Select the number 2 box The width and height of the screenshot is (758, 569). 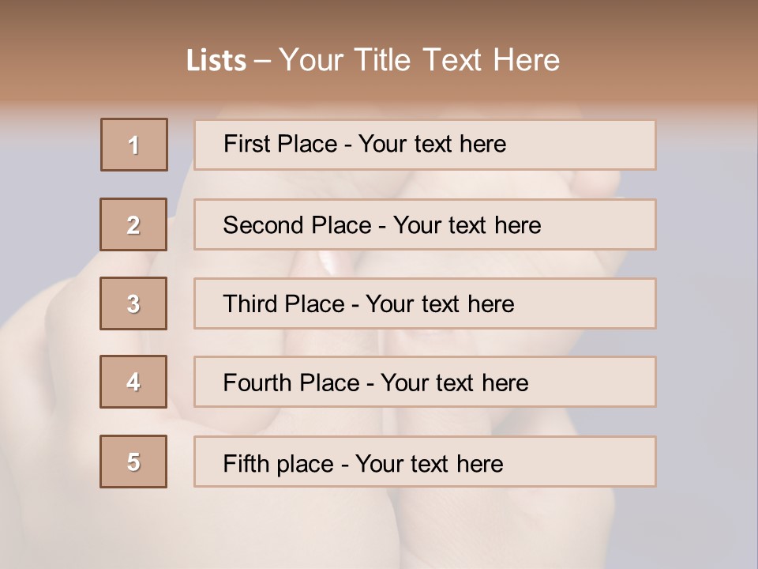pos(133,224)
